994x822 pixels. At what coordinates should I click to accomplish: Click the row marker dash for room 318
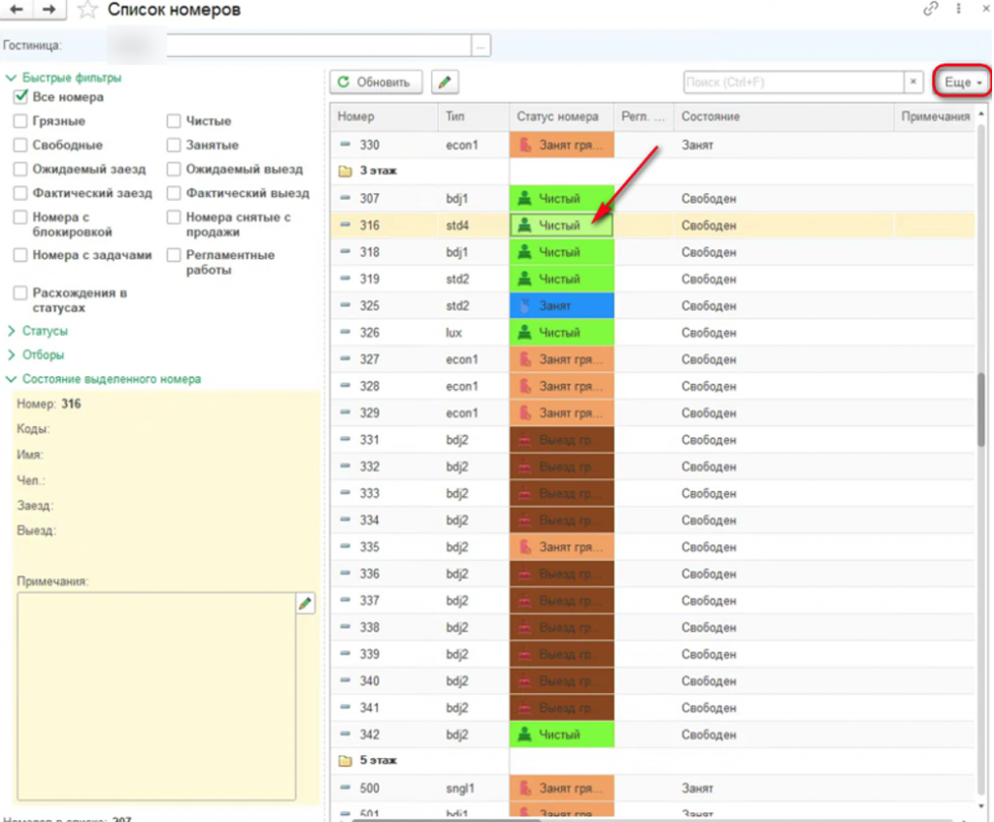tap(345, 251)
